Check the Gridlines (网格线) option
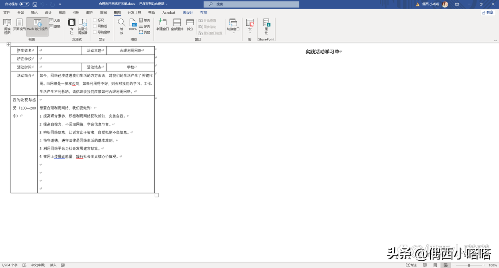499x268 pixels. coord(95,26)
